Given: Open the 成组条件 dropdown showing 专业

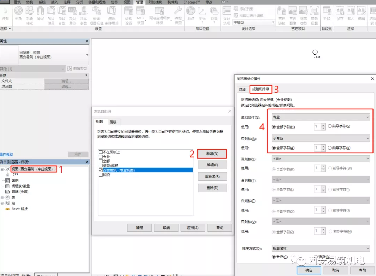Looking at the screenshot, I should tap(321, 117).
